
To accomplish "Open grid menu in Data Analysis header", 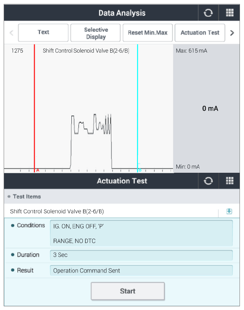I will click(x=230, y=13).
